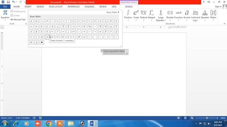Image resolution: width=227 pixels, height=127 pixels.
Task: Click the zoom out minus button
Action: [x=197, y=118]
